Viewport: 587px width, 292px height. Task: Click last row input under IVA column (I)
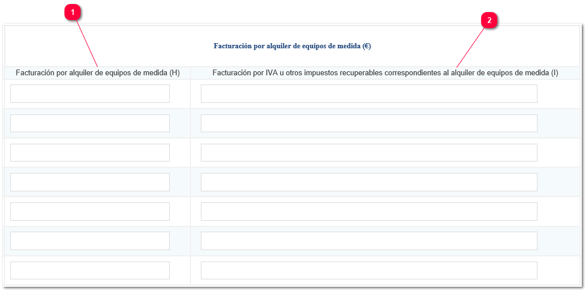tap(369, 270)
